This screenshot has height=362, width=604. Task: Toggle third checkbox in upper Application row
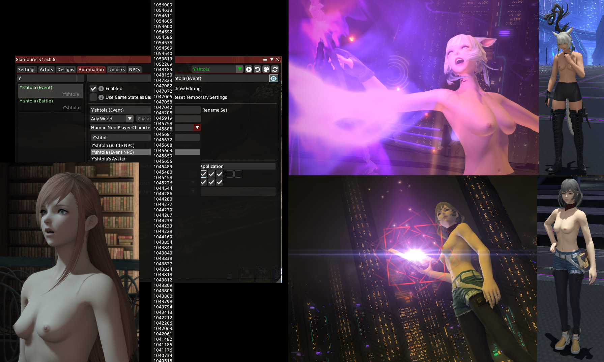[x=220, y=174]
